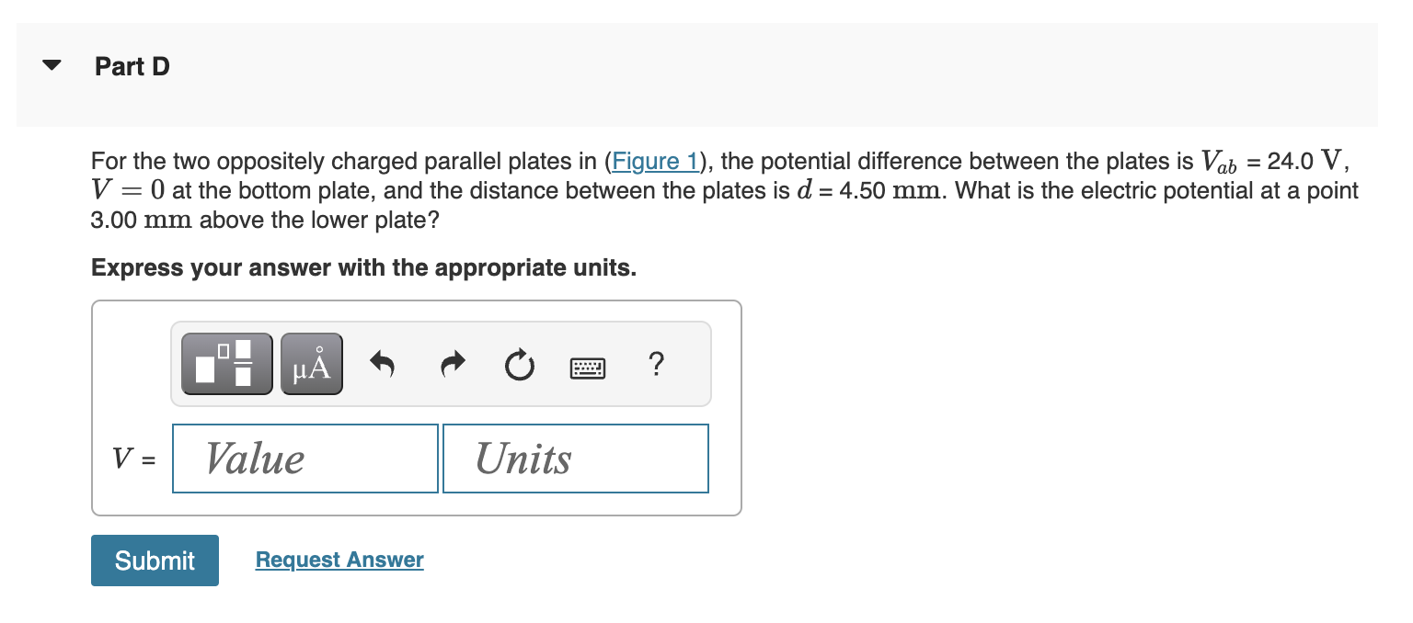Open Figure 1
Viewport: 1413px width, 623px height.
pyautogui.click(x=654, y=161)
